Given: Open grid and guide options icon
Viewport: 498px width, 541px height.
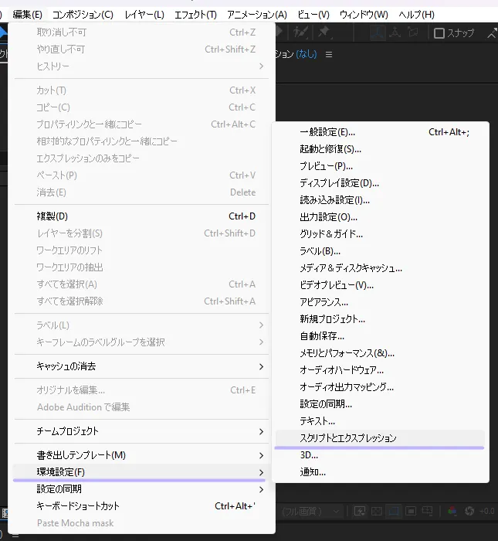Looking at the screenshot, I should 427,511.
